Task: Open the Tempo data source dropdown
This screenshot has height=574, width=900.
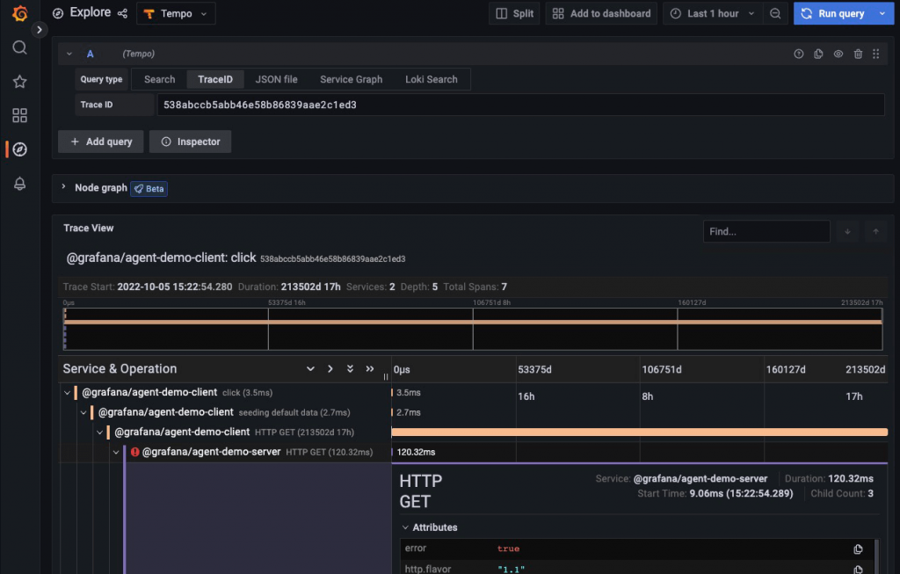Action: click(176, 13)
